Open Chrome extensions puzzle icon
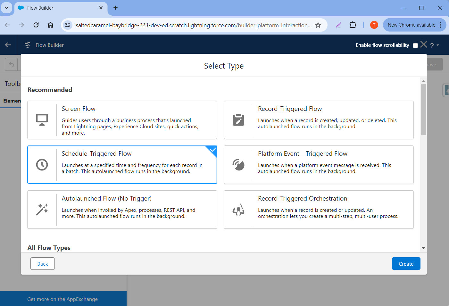The image size is (449, 306). [x=353, y=25]
